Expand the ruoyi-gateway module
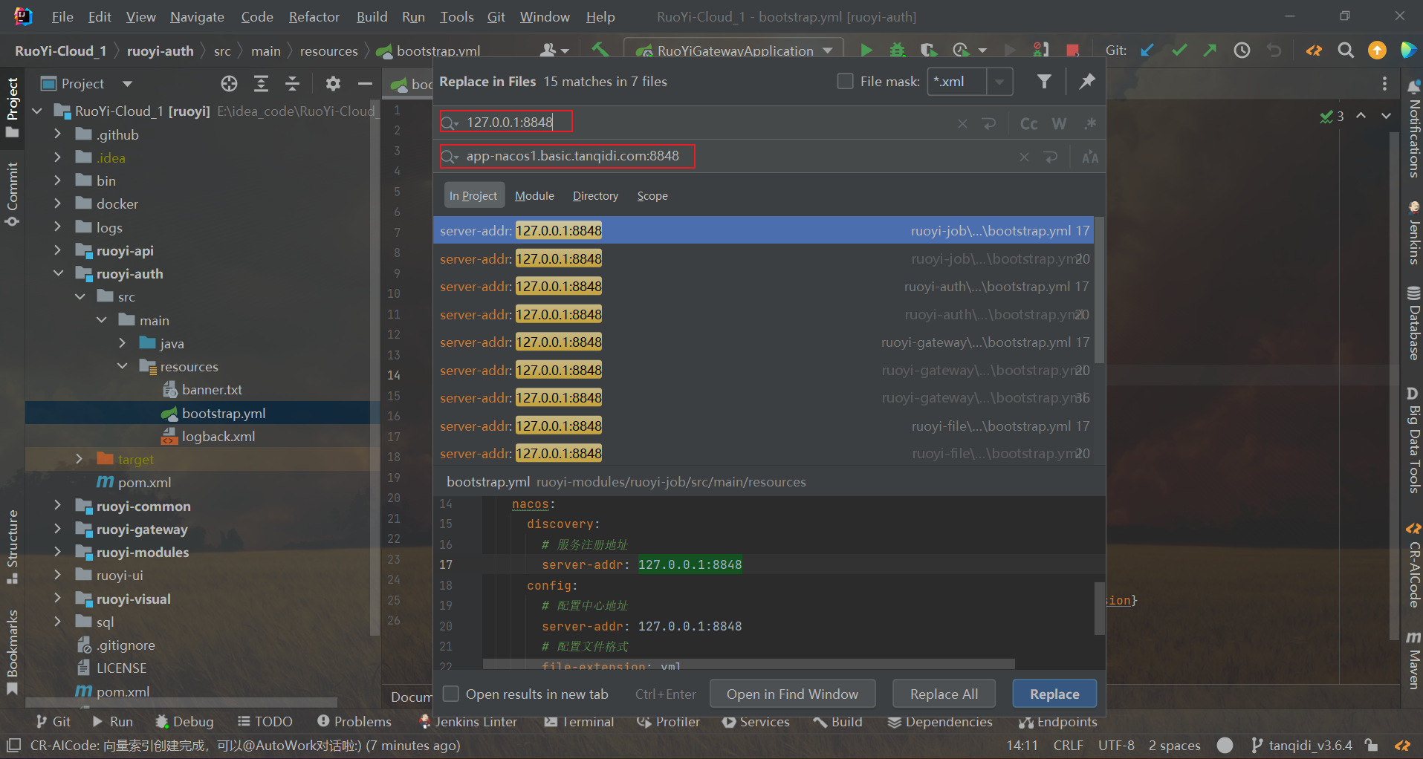Viewport: 1423px width, 759px height. tap(58, 529)
